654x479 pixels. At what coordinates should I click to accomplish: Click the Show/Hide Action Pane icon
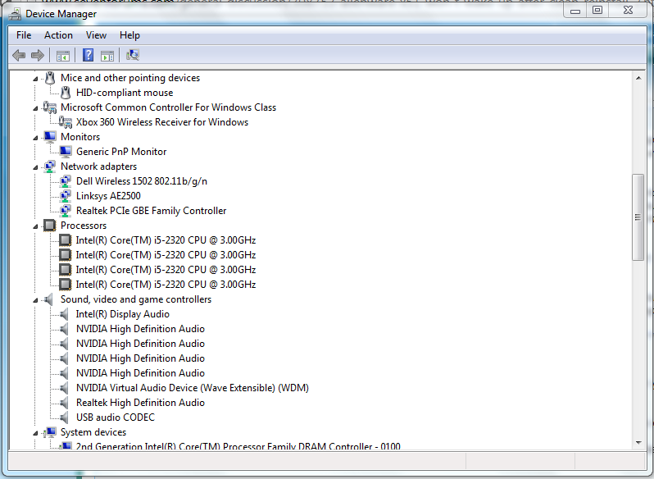point(107,55)
